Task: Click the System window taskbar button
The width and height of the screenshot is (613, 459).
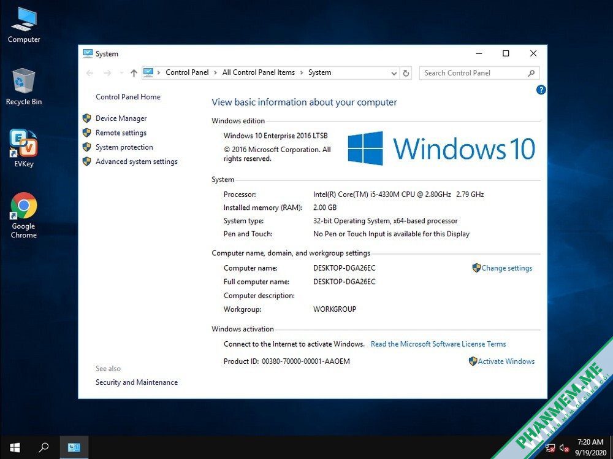Action: [74, 447]
